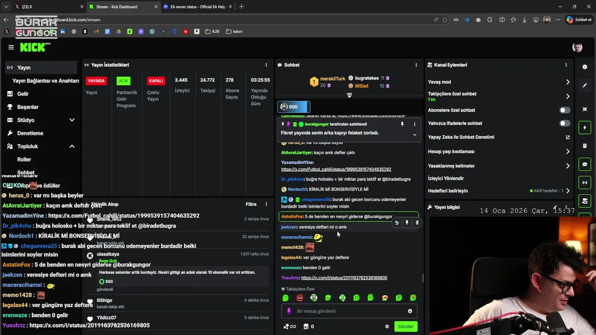Image resolution: width=596 pixels, height=335 pixels.
Task: Click the chat bubble icon in right sidebar
Action: click(585, 164)
